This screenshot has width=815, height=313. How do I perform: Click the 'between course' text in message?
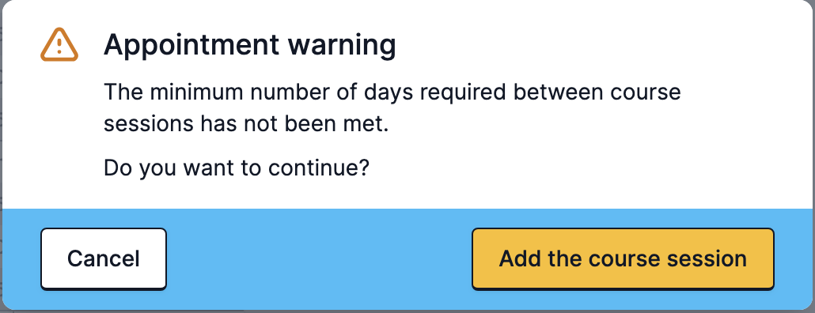(597, 92)
